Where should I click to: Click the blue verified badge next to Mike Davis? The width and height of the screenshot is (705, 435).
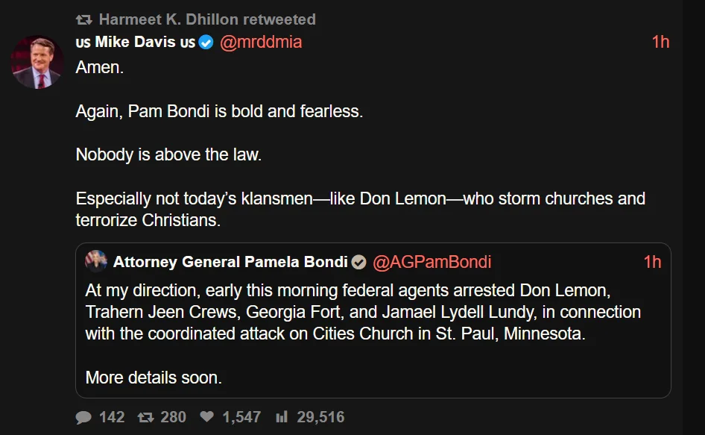[x=206, y=43]
